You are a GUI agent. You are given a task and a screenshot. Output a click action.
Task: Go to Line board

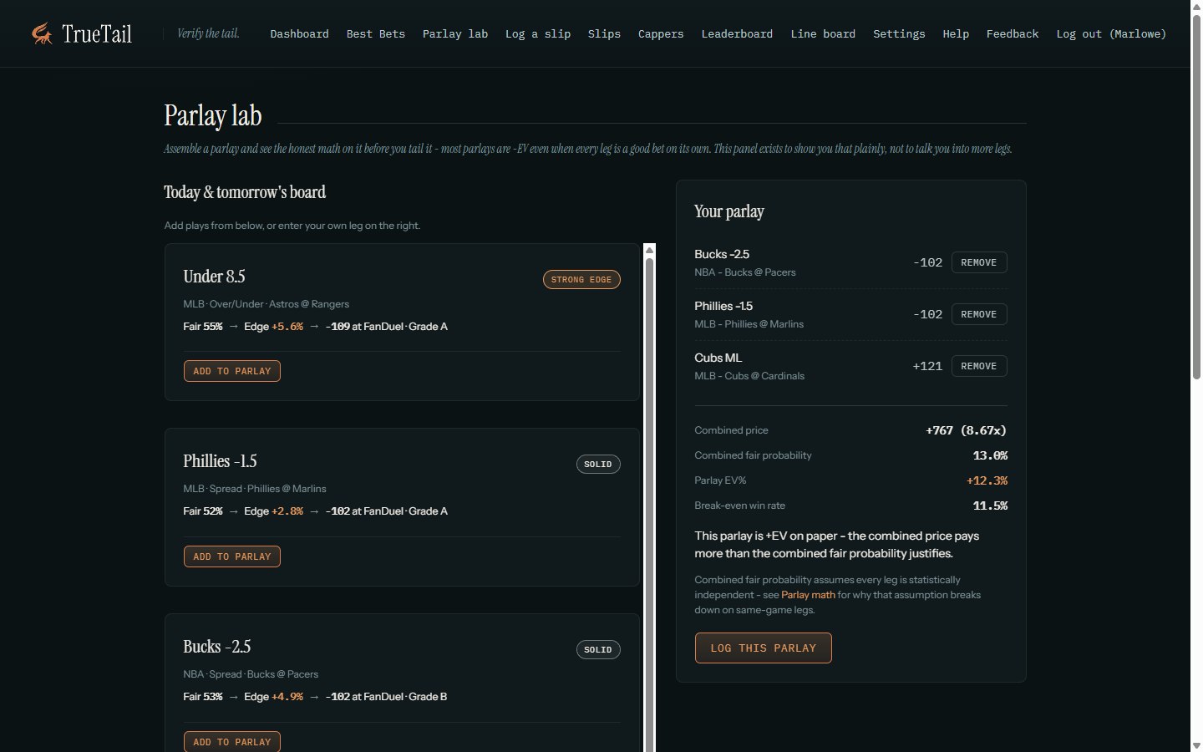[823, 34]
